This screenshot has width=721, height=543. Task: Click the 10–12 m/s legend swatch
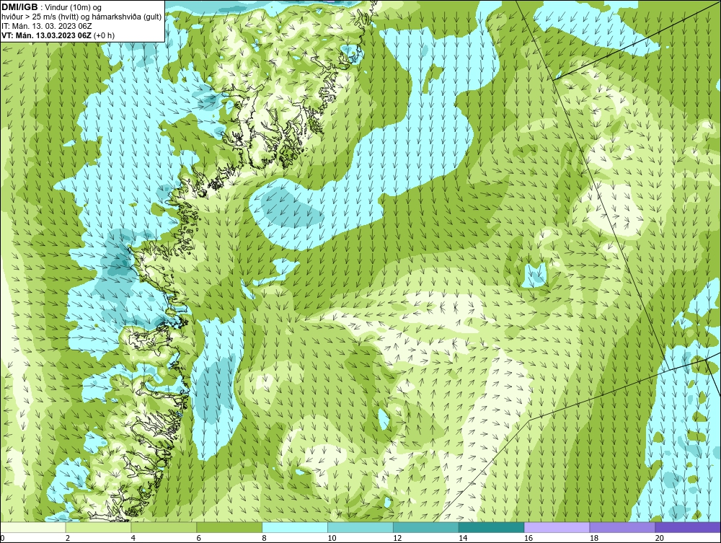point(360,527)
